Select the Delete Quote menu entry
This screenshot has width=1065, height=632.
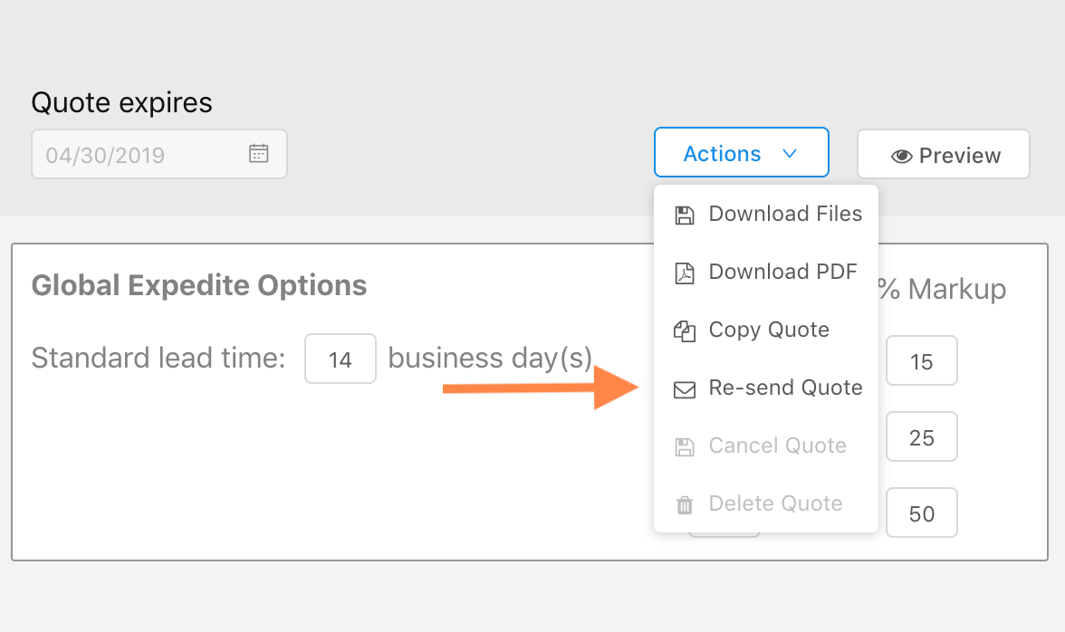775,503
